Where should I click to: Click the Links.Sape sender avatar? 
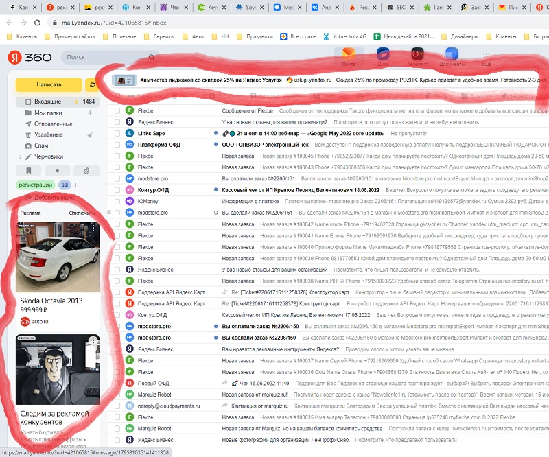[130, 133]
